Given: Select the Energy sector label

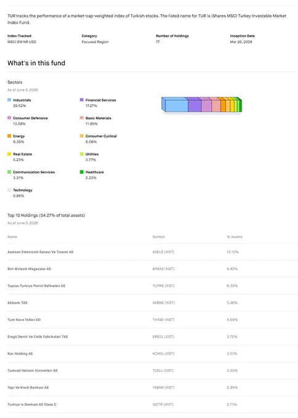Looking at the screenshot, I should (18, 136).
